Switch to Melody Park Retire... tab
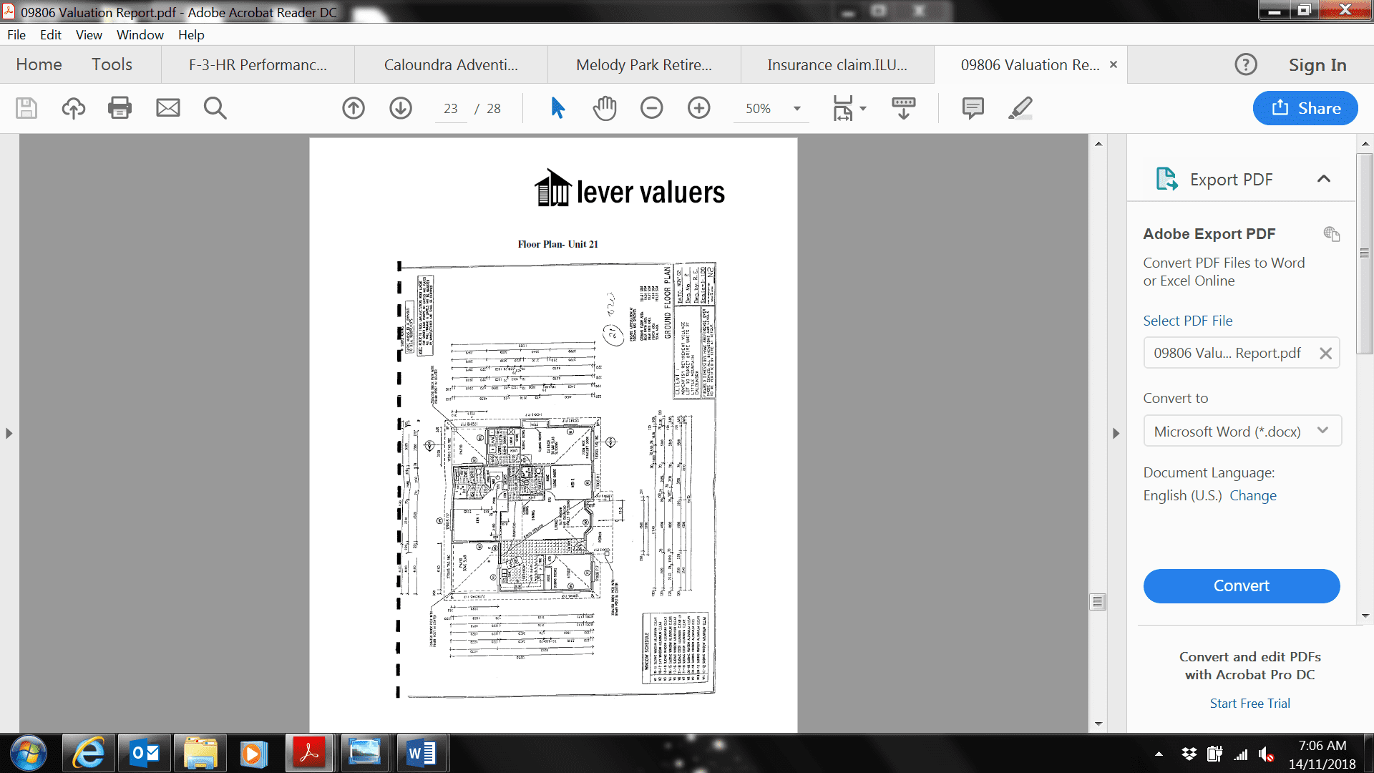The height and width of the screenshot is (773, 1374). tap(643, 65)
